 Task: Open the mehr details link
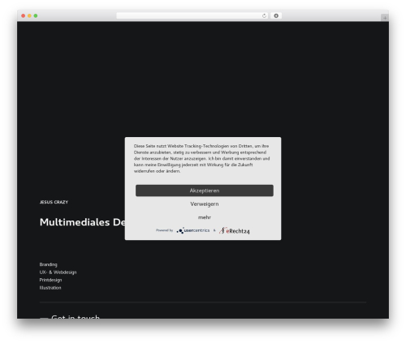(205, 217)
